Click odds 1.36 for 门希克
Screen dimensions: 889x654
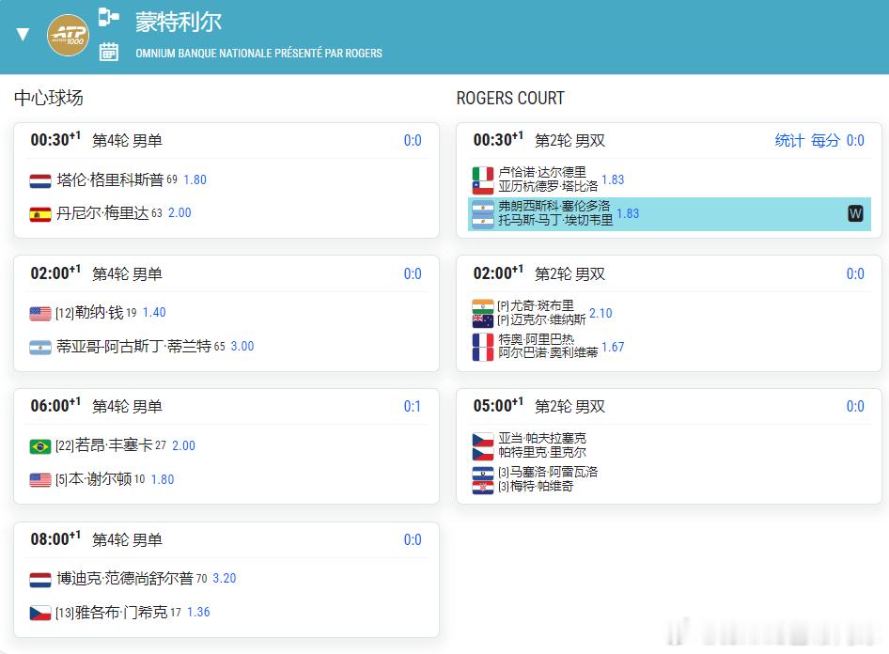click(198, 612)
